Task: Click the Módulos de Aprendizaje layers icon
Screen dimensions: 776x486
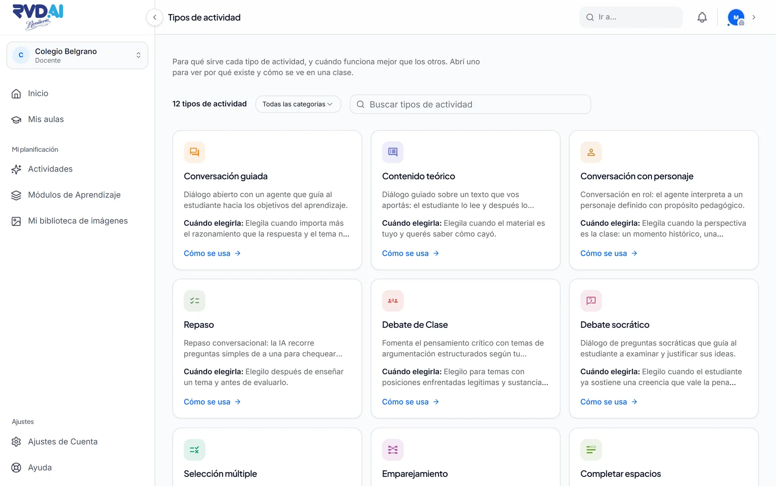Action: 16,195
